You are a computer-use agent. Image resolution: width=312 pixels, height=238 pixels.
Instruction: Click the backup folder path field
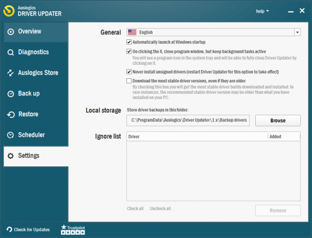tap(188, 120)
